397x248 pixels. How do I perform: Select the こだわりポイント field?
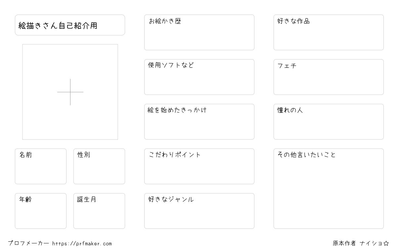(x=199, y=166)
